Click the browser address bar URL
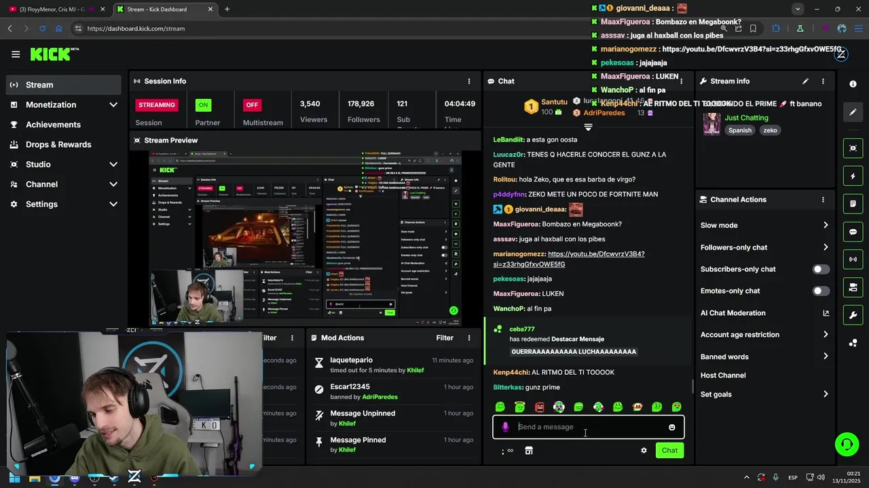Screen dimensions: 869x488 [136, 28]
